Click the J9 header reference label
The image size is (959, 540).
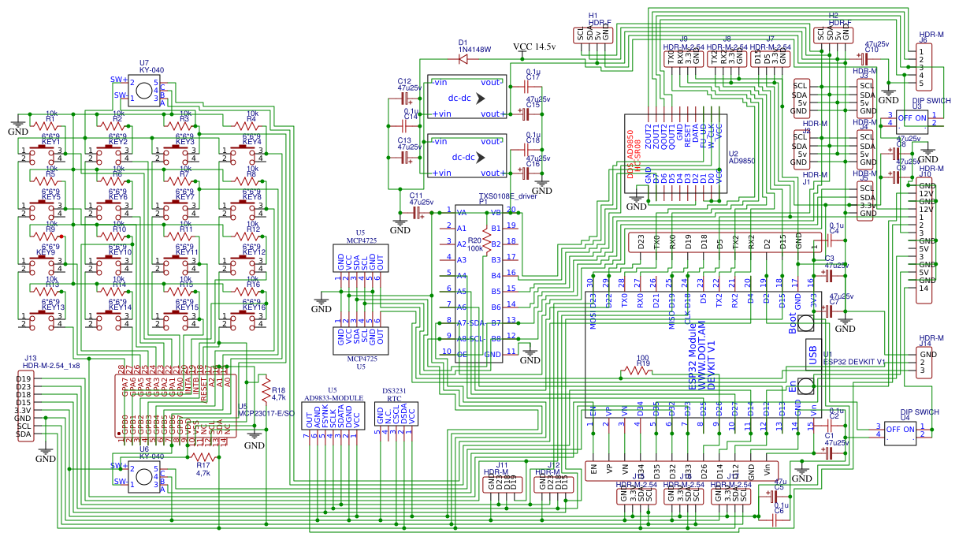pos(682,39)
